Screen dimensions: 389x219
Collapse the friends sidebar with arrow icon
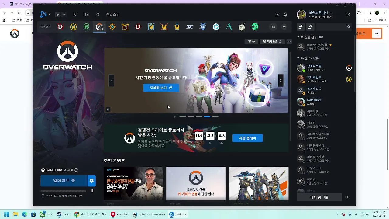pyautogui.click(x=347, y=197)
